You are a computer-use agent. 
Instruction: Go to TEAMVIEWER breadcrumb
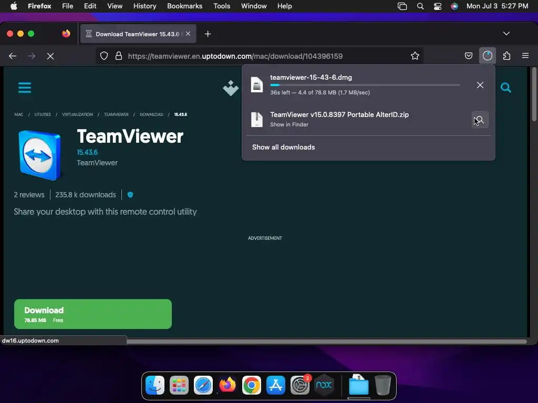(116, 114)
